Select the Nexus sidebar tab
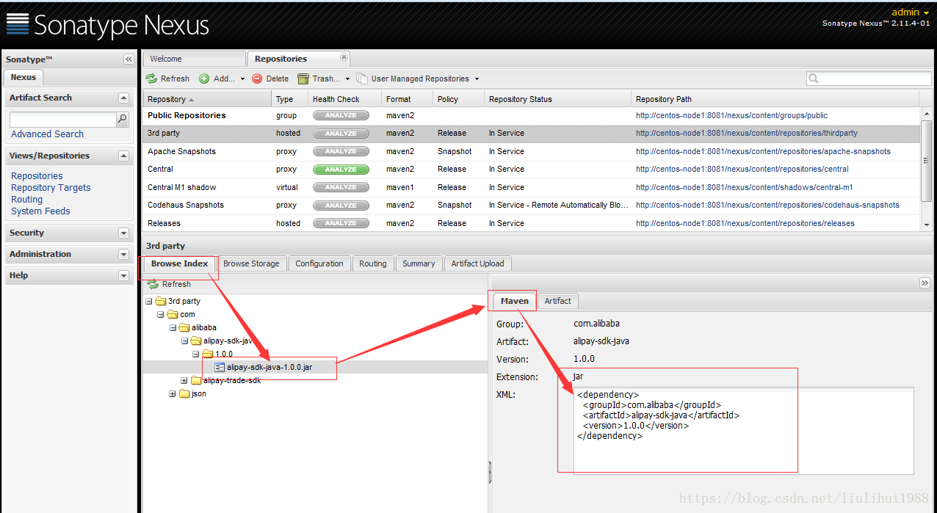This screenshot has width=937, height=513. tap(23, 77)
